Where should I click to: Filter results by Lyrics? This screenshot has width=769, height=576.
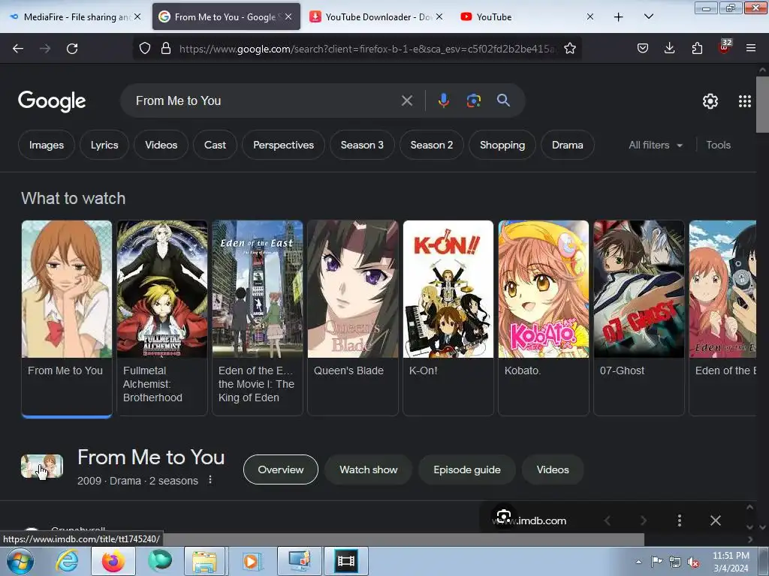click(104, 145)
